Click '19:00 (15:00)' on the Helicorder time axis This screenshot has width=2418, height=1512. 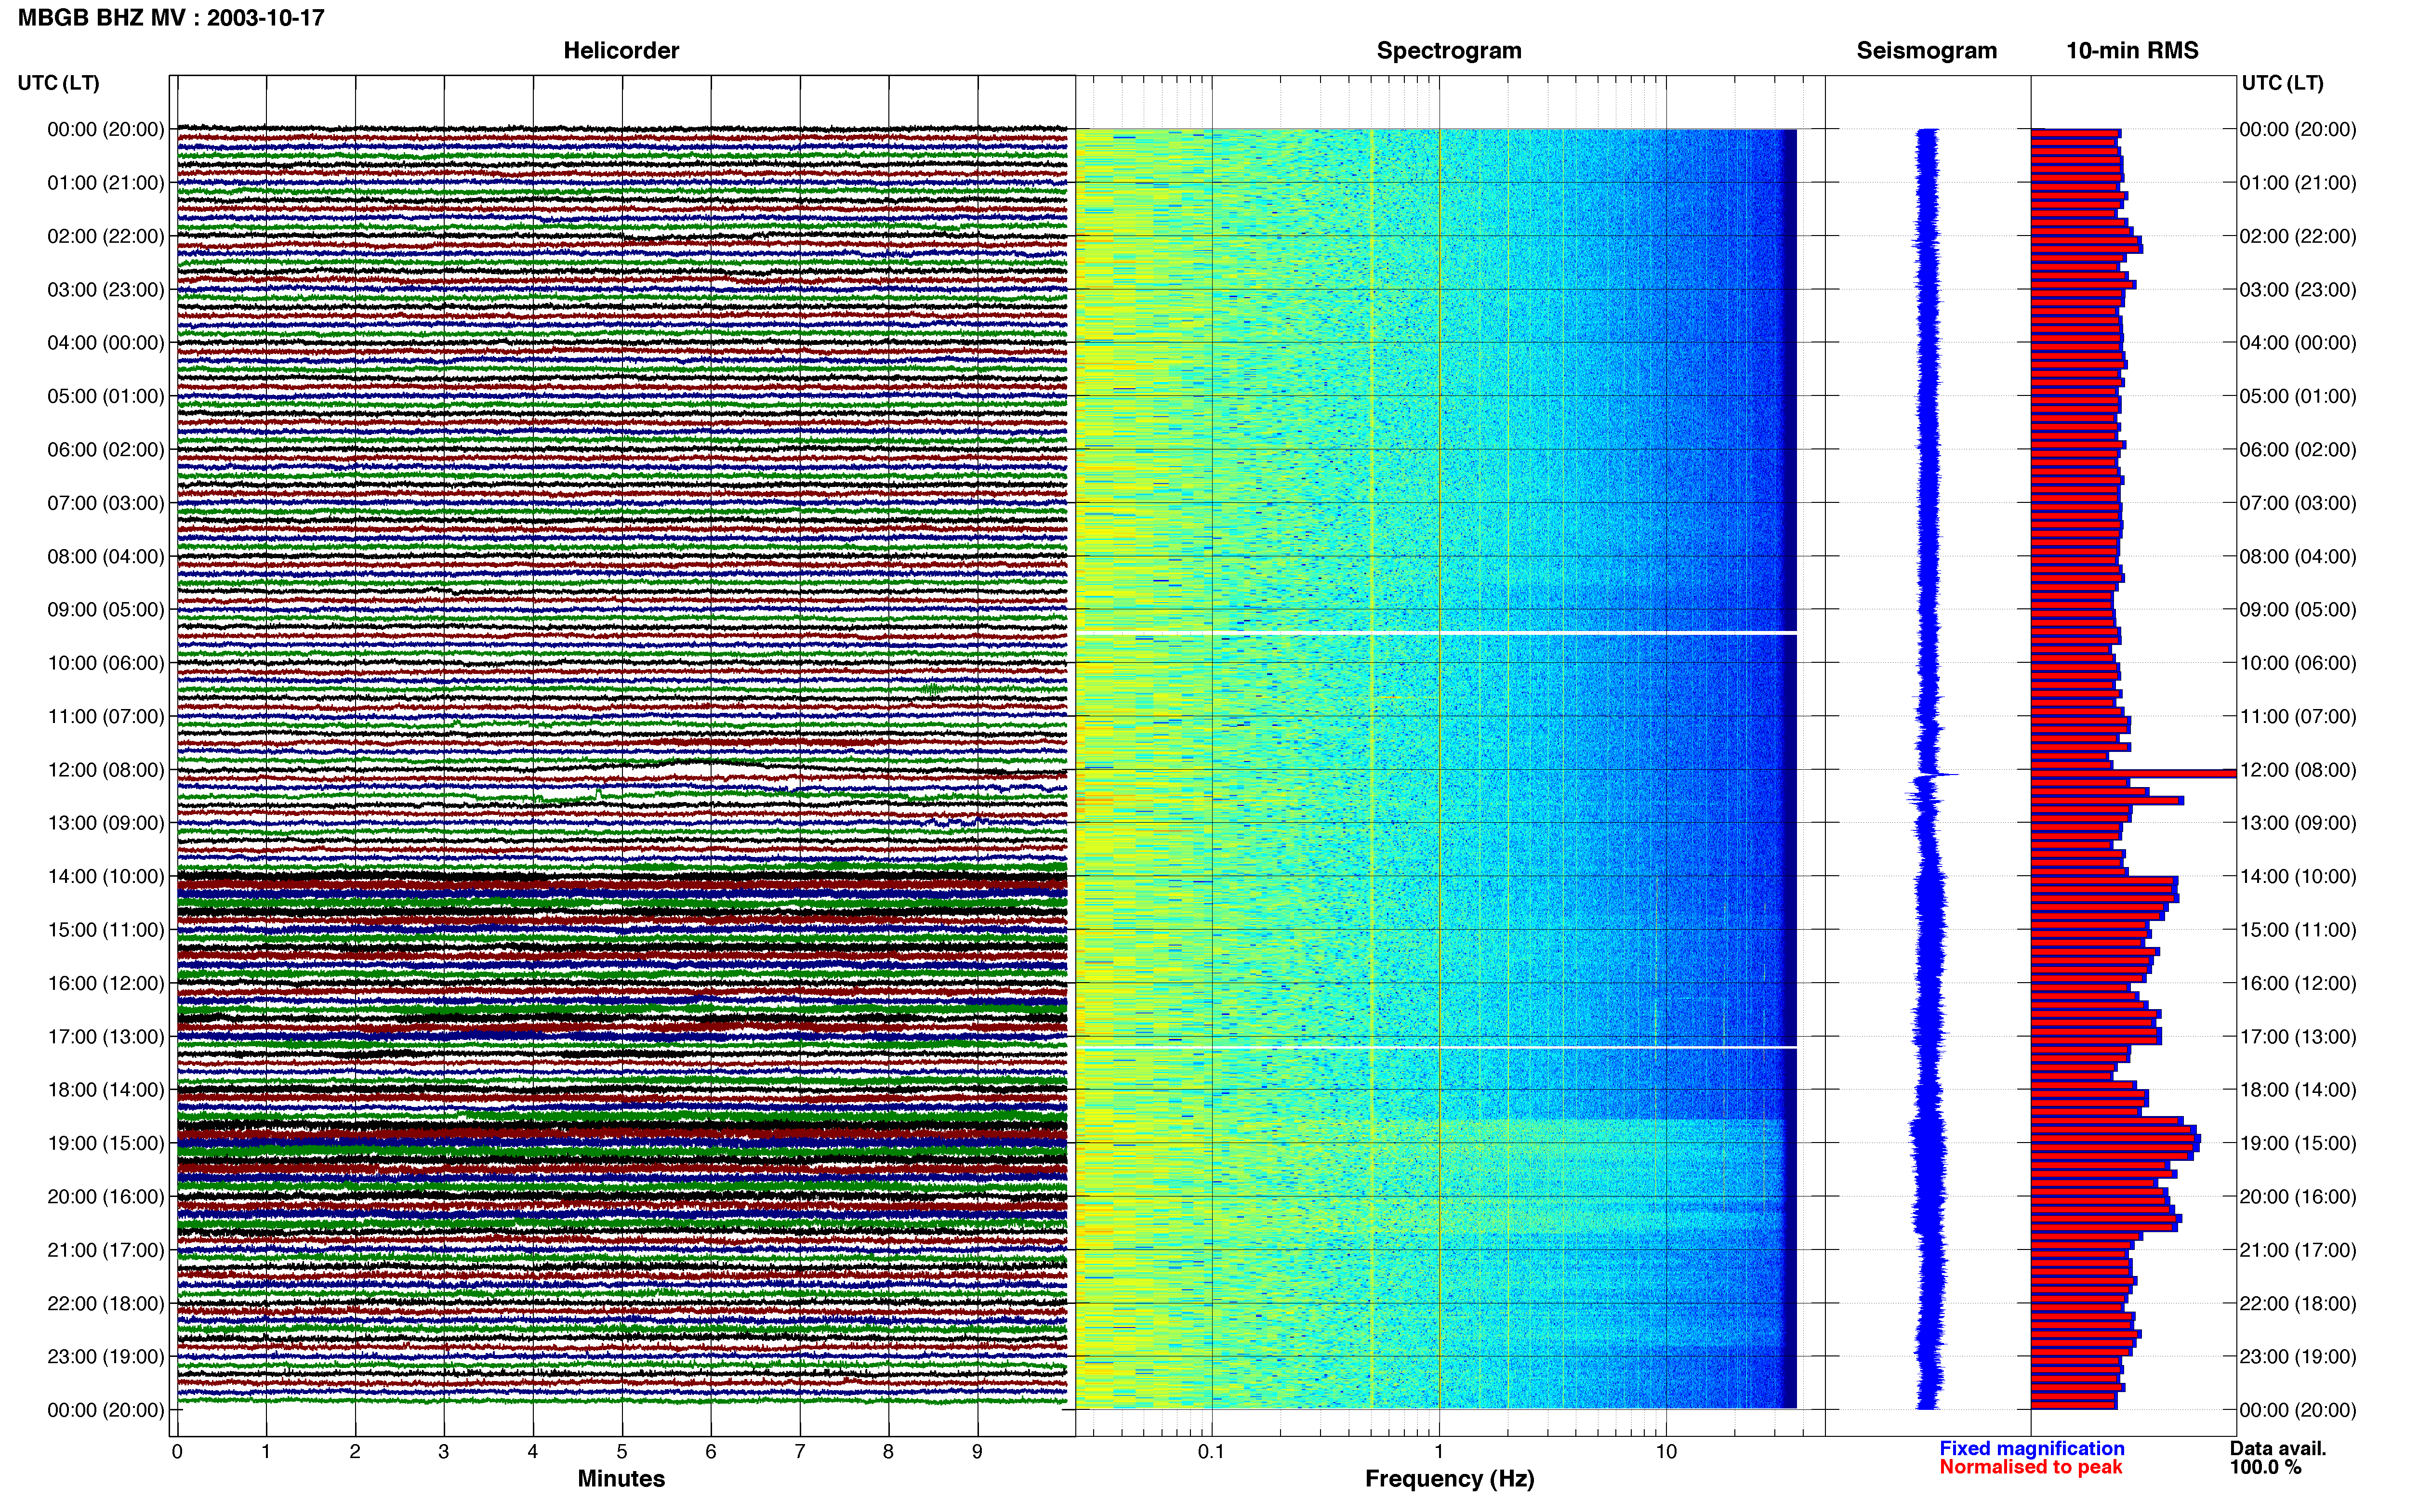click(x=106, y=1143)
